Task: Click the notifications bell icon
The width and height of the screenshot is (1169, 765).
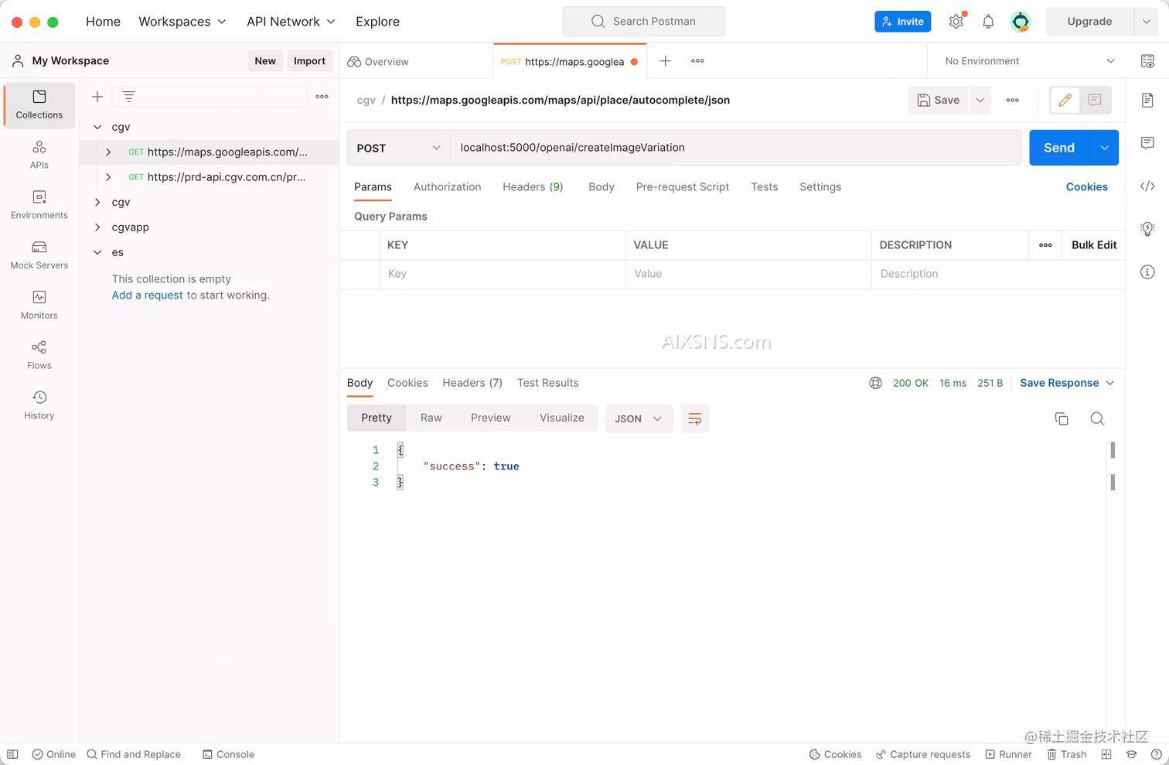Action: pos(988,22)
